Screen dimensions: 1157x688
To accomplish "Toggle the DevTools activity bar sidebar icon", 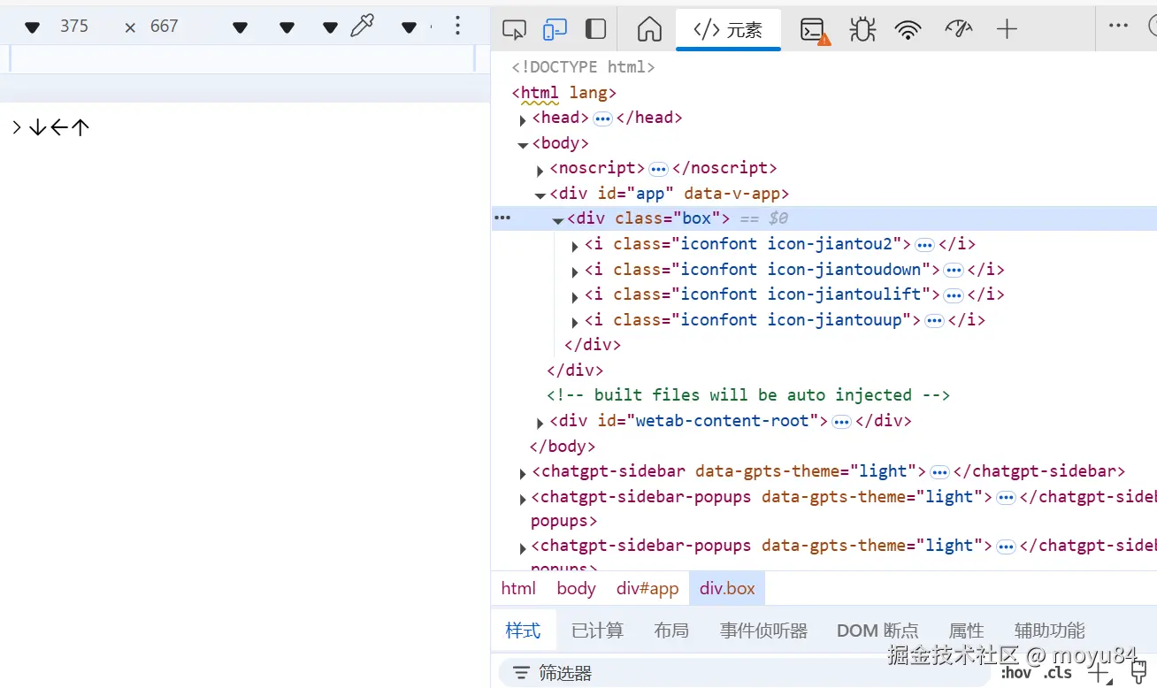I will [595, 29].
